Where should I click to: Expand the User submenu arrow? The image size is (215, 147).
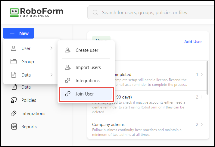click(x=51, y=48)
